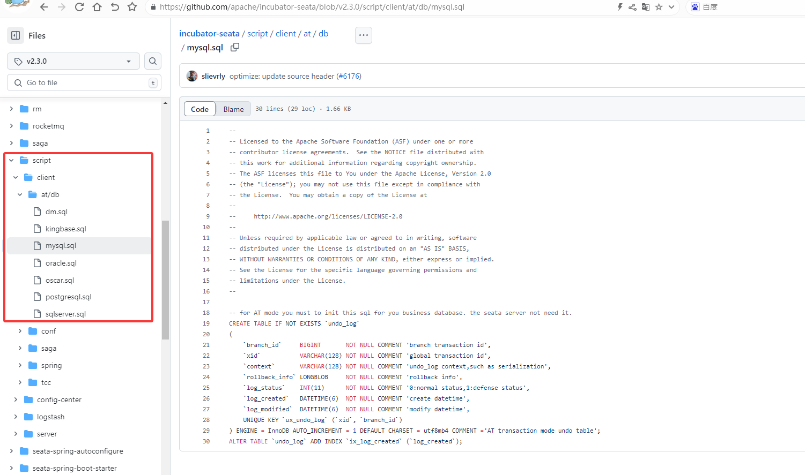805x475 pixels.
Task: Open pull request #6176 link
Action: click(x=349, y=76)
